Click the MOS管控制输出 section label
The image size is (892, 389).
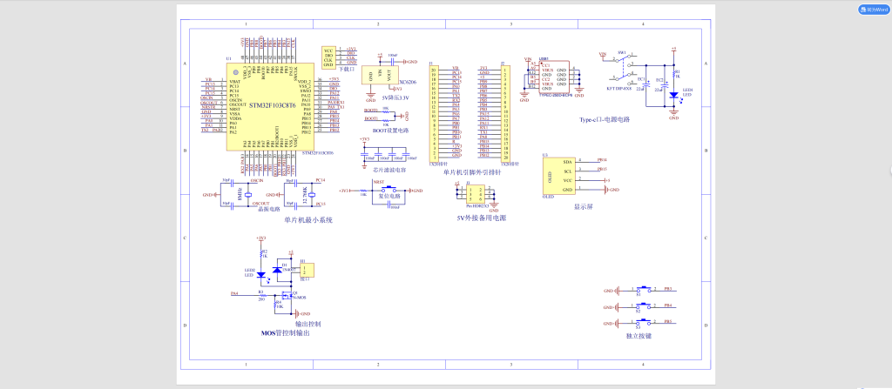(285, 332)
